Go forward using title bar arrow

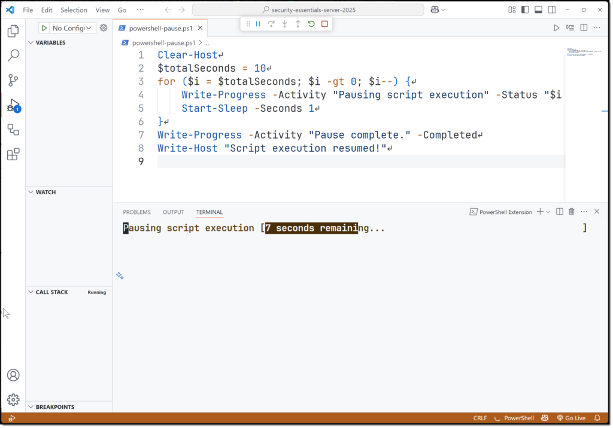[182, 10]
